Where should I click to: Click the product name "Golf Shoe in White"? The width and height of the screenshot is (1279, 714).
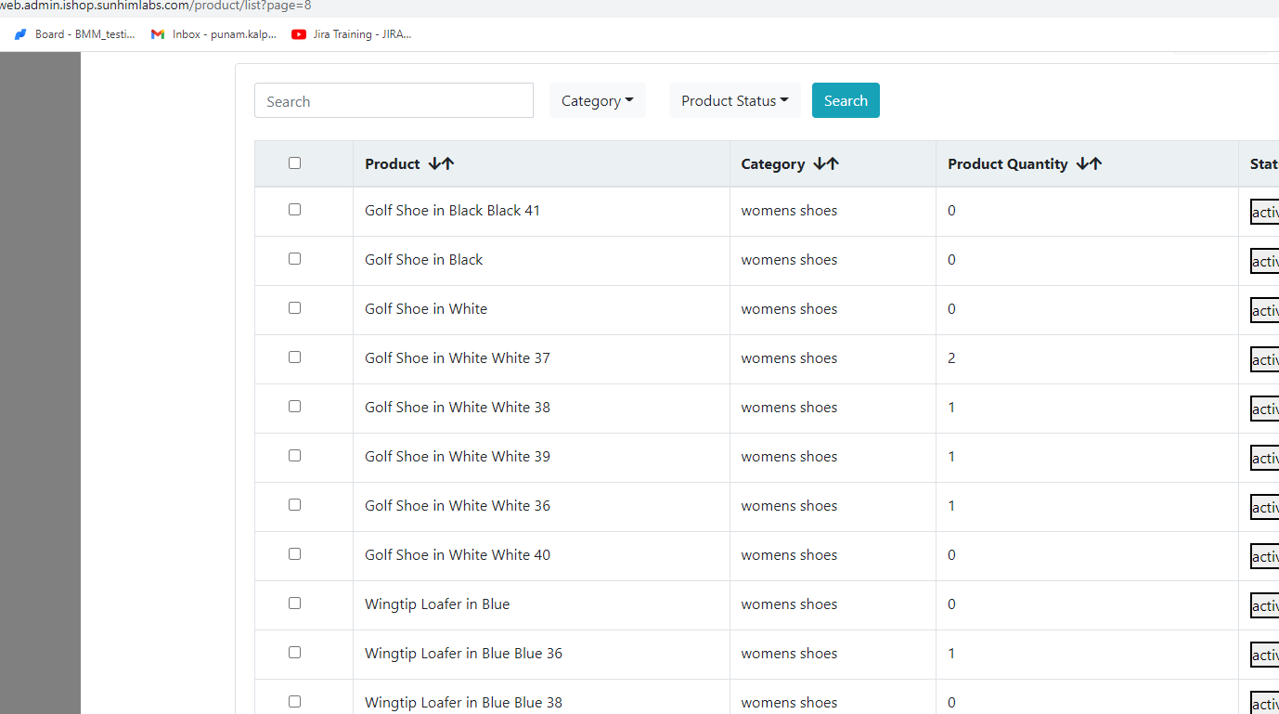coord(426,309)
